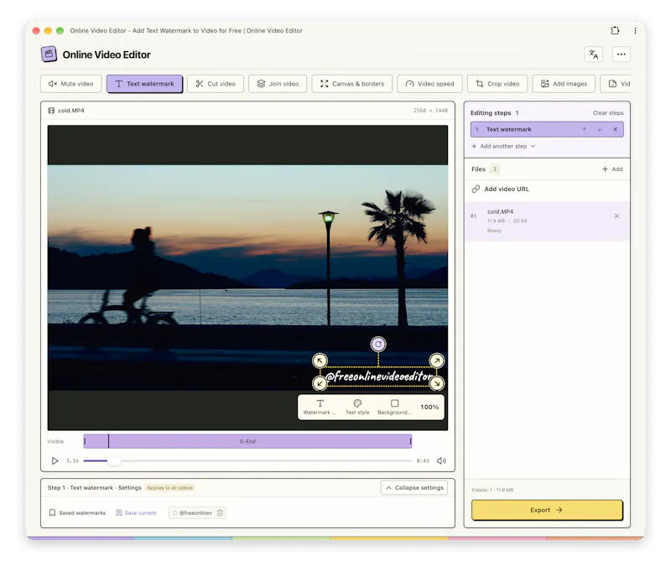Screen dimensions: 671x571
Task: Click the rotate handle above watermark
Action: 378,344
